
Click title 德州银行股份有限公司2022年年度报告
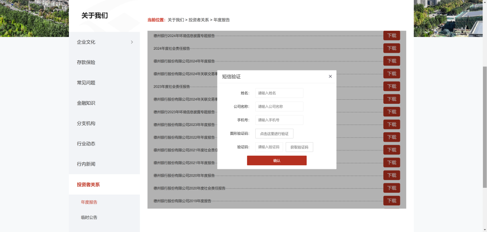(184, 138)
